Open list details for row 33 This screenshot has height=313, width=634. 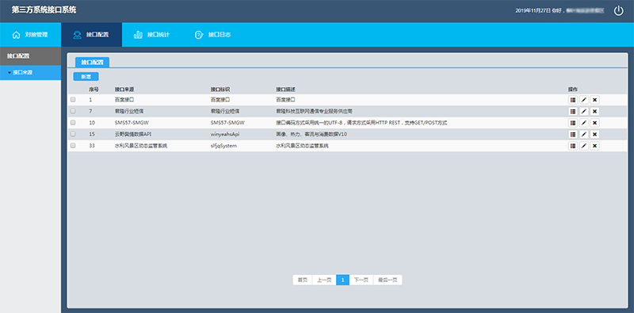572,146
